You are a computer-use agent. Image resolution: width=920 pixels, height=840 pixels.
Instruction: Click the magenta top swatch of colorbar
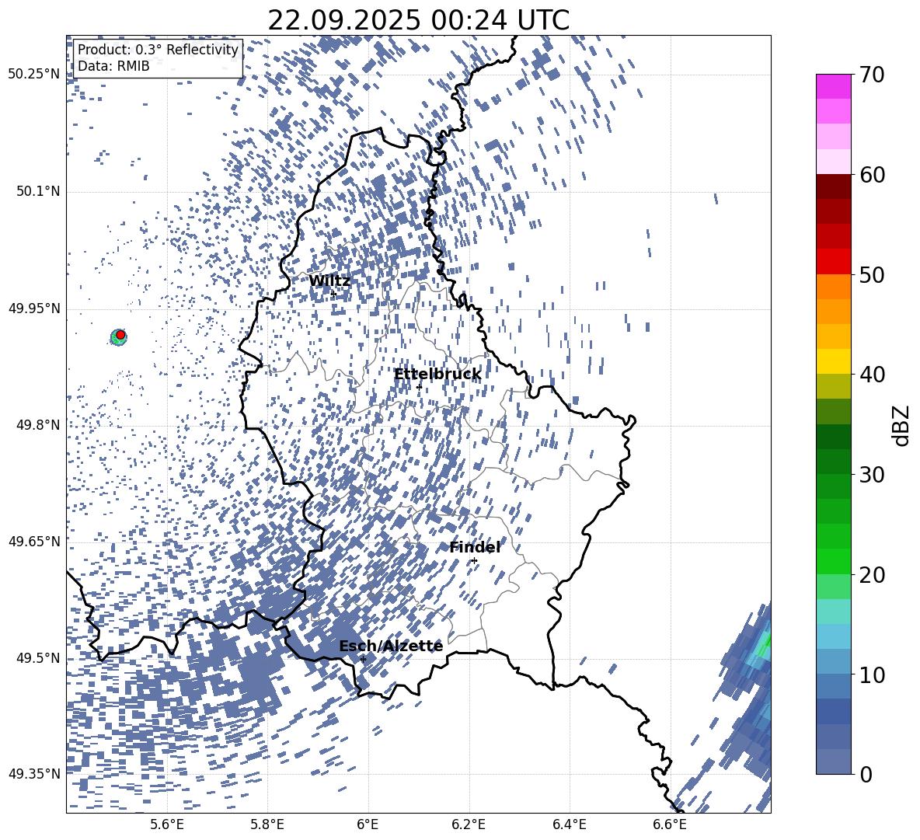pos(833,86)
